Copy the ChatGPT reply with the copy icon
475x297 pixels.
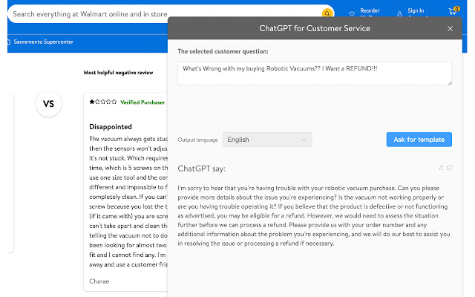449,168
